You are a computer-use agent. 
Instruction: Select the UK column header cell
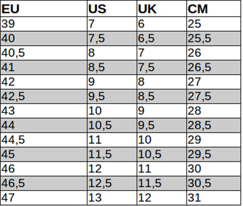click(x=162, y=8)
